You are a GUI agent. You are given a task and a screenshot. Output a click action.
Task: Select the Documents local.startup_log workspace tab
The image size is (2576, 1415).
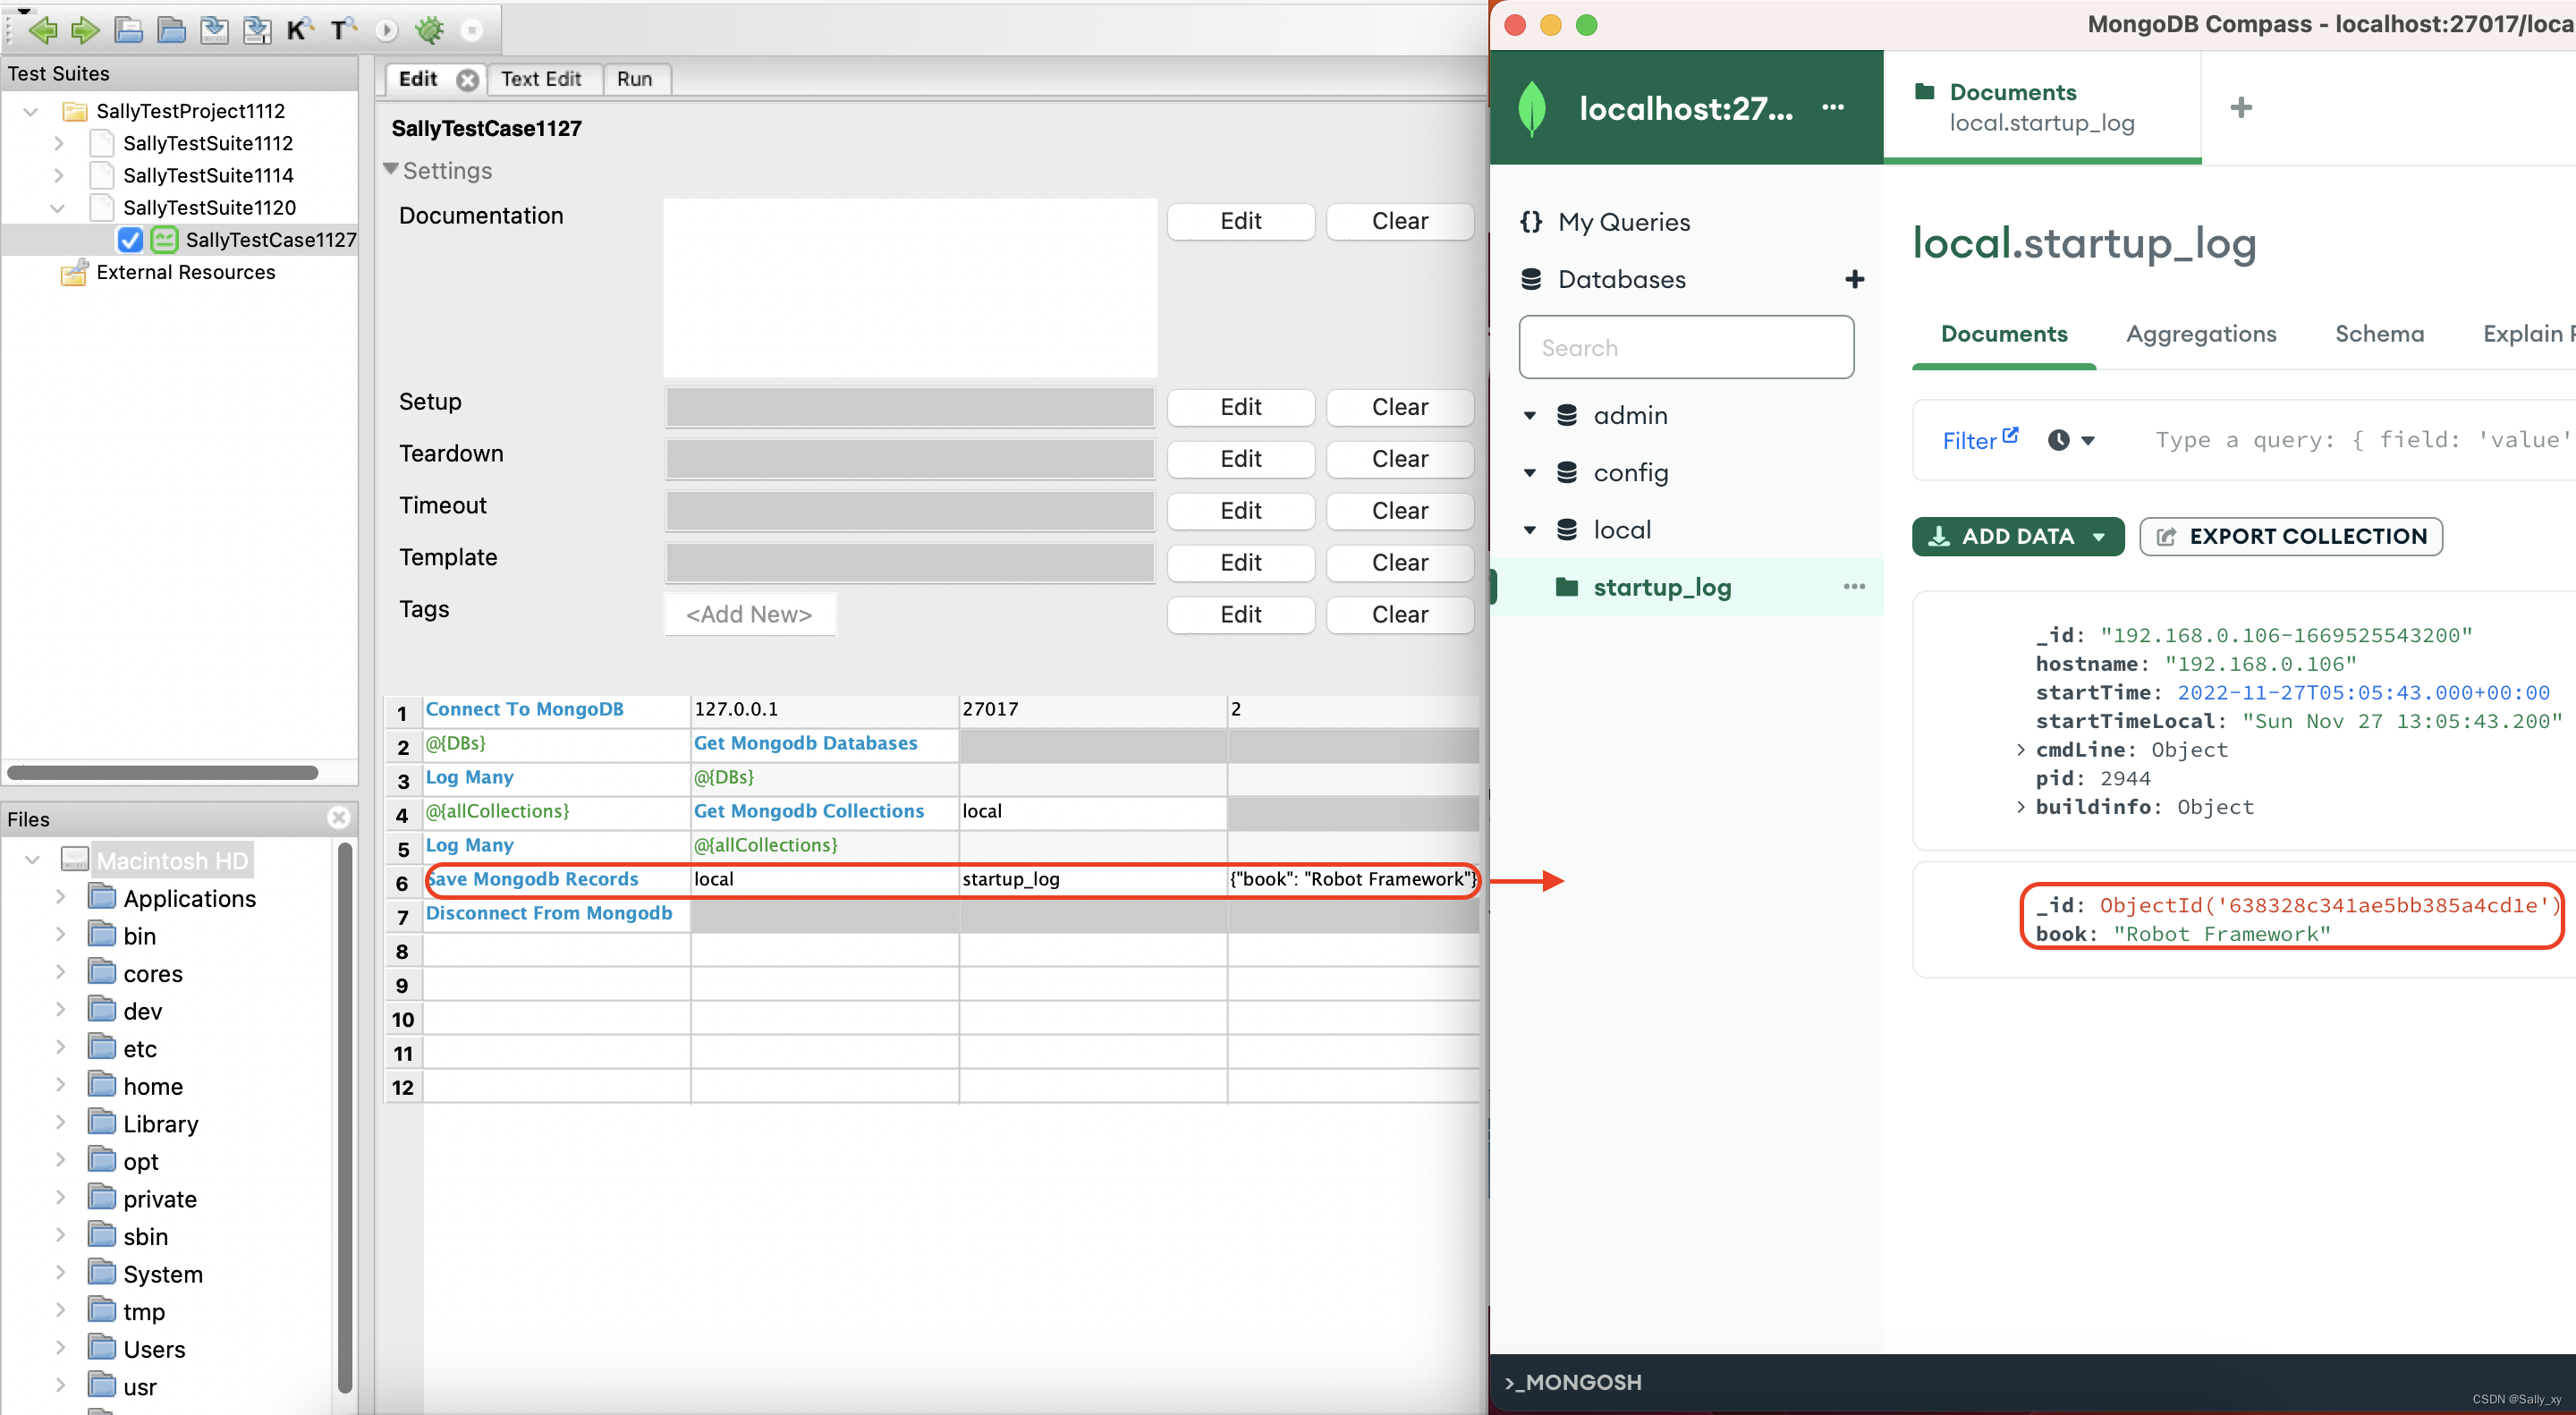click(2041, 107)
